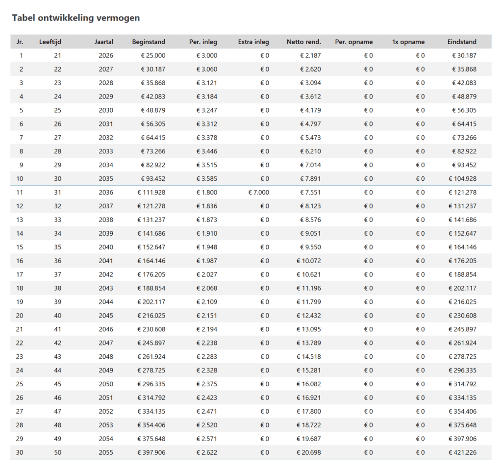Viewport: 502px width, 469px height.
Task: Click the Jr. column header
Action: point(20,42)
